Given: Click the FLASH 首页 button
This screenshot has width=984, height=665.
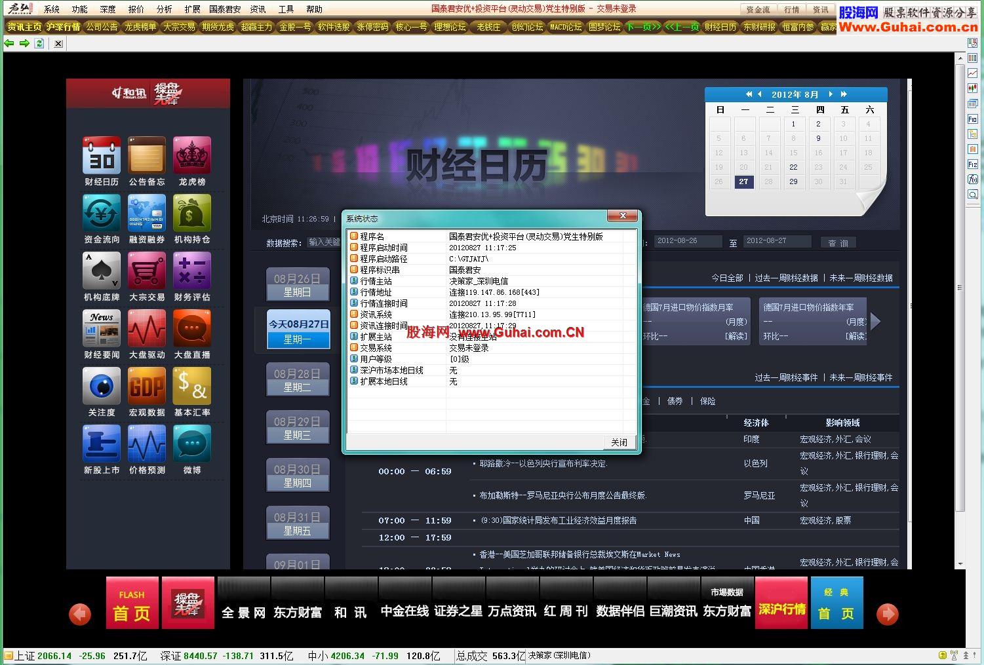Looking at the screenshot, I should 132,603.
